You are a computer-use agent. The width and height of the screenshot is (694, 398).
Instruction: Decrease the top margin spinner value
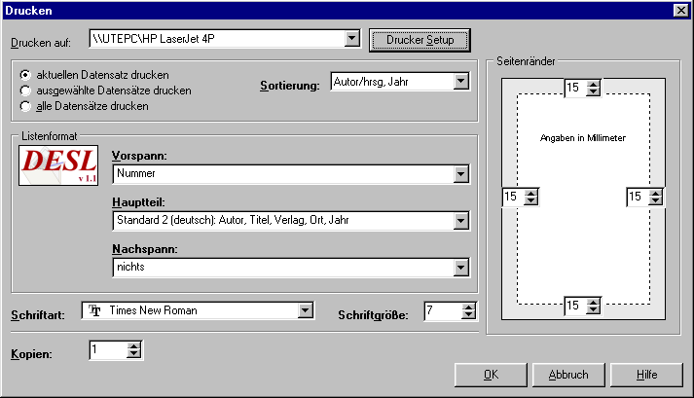pyautogui.click(x=593, y=91)
